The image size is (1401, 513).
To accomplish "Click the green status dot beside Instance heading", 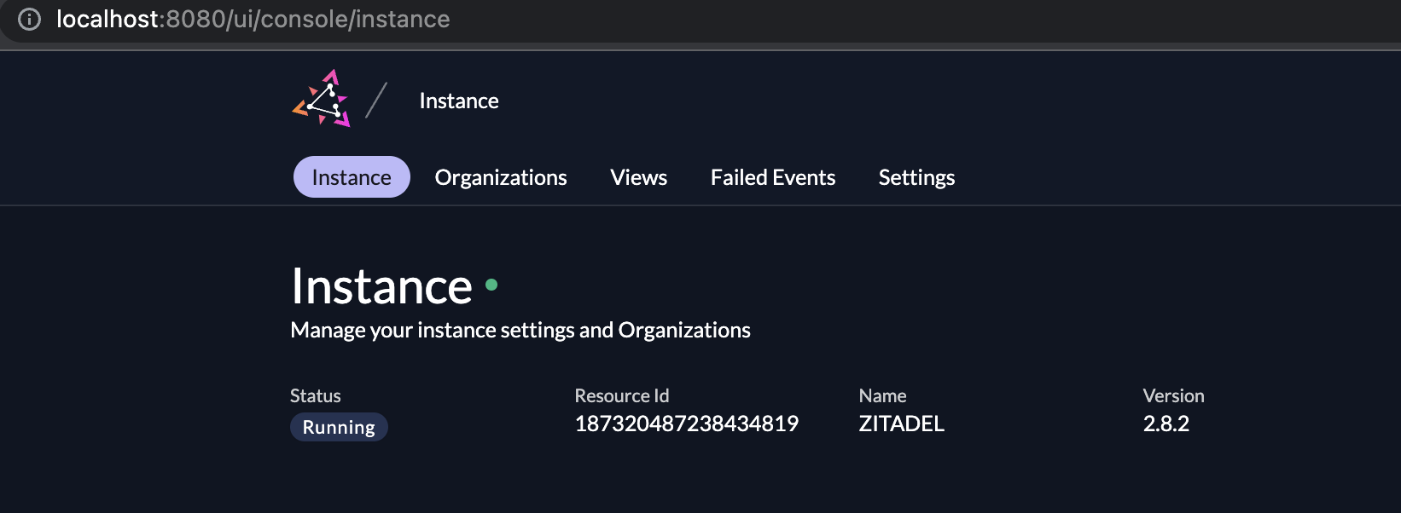I will (491, 285).
